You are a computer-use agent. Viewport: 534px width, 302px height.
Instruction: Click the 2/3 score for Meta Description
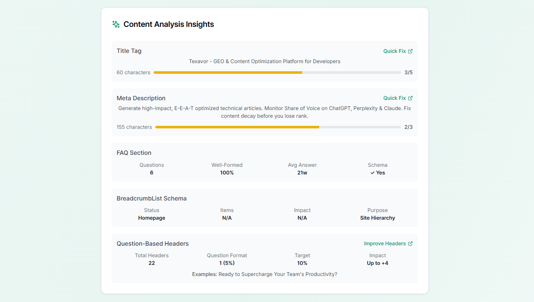click(x=408, y=127)
